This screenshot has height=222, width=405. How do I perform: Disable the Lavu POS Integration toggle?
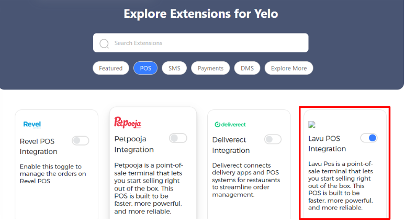[x=369, y=138]
